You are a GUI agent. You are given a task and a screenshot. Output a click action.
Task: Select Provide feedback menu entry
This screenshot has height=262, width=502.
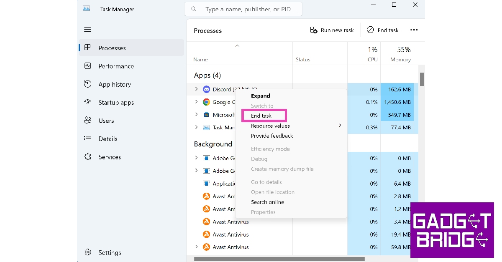(x=272, y=136)
